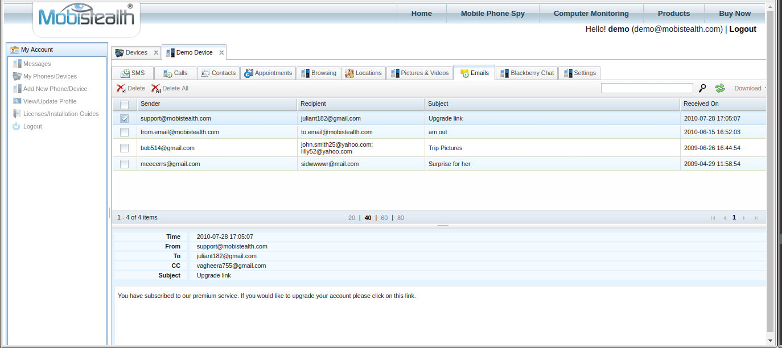Select the "Surprise for her" subject cell
782x348 pixels.
click(x=552, y=164)
